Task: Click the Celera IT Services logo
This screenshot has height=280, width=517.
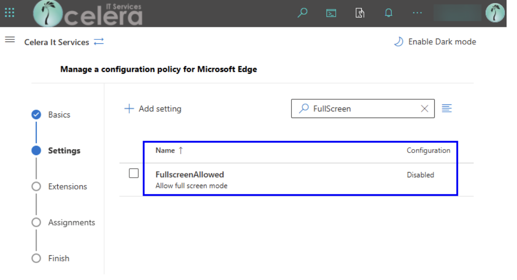Action: (x=88, y=13)
